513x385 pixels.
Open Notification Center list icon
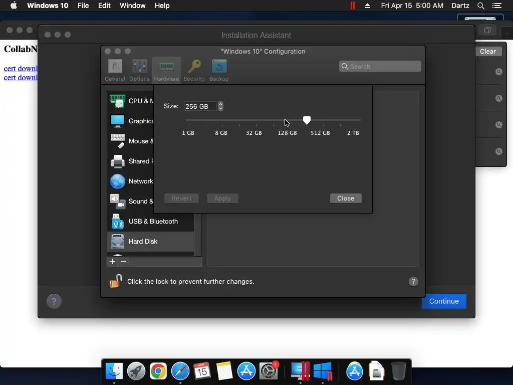[x=497, y=6]
